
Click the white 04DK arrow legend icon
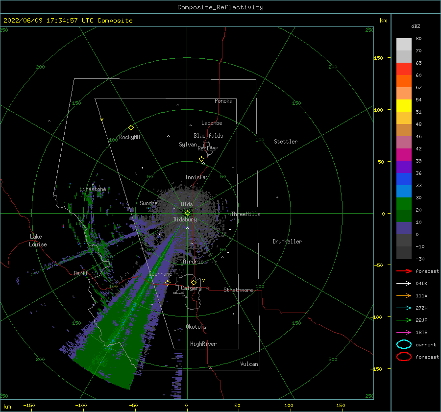[x=404, y=284]
